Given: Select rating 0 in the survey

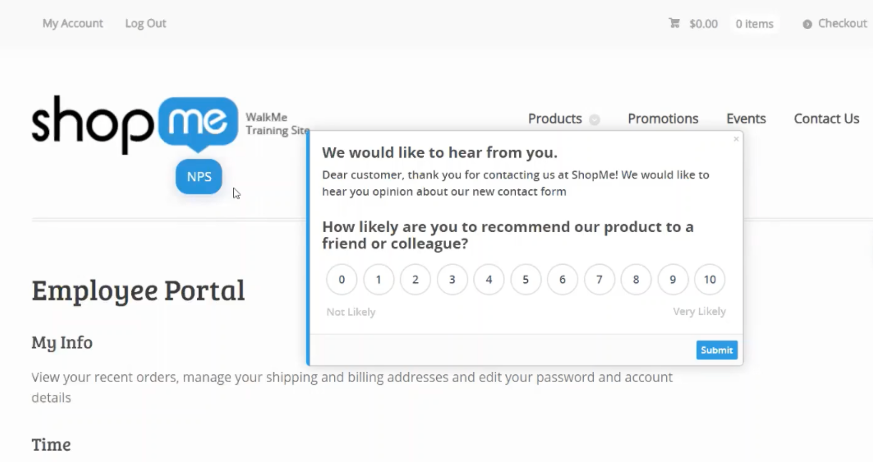Looking at the screenshot, I should (341, 280).
